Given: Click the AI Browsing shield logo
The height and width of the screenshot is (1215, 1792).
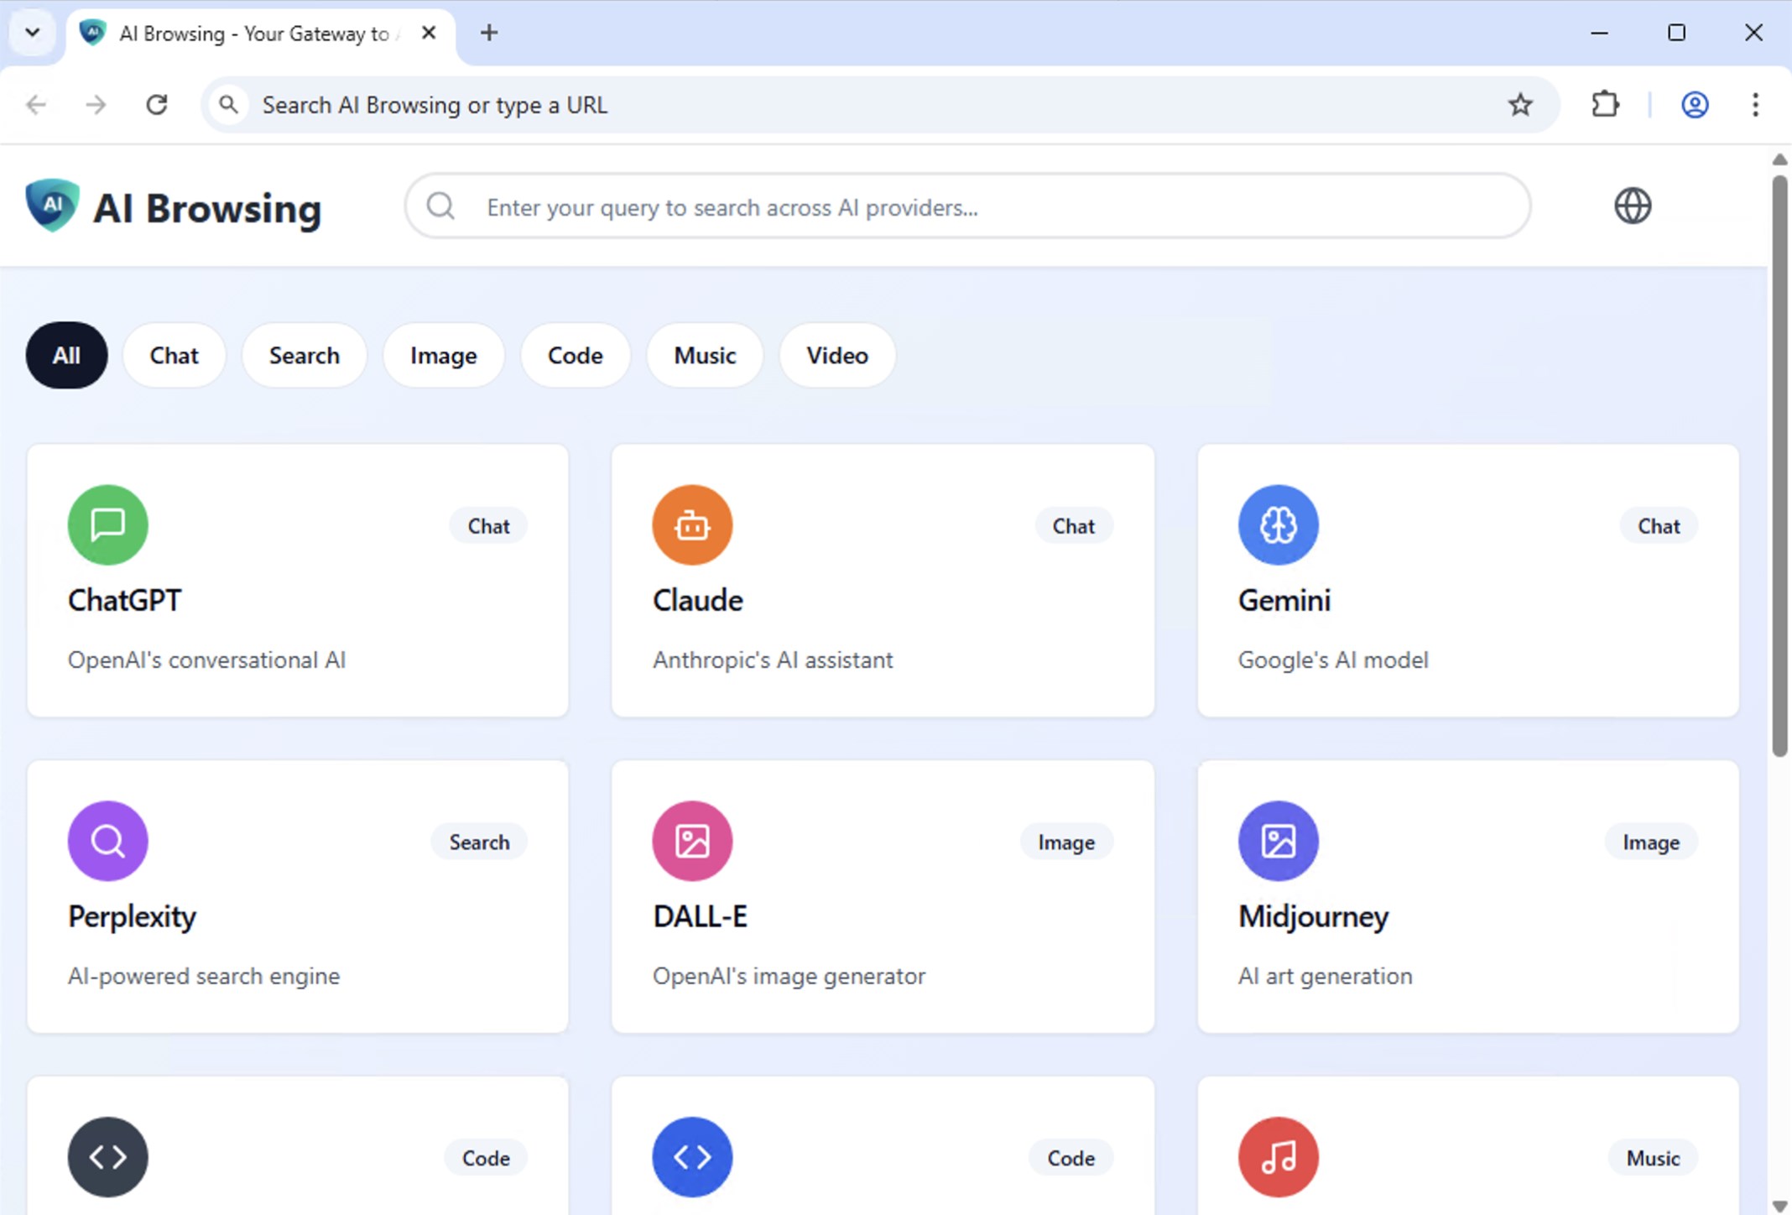Looking at the screenshot, I should [x=52, y=206].
